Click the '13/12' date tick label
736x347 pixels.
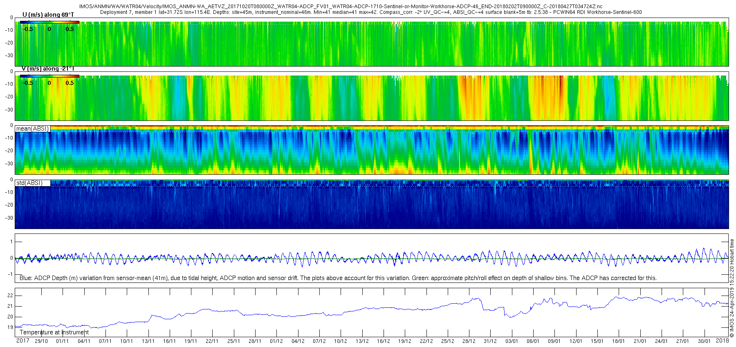point(362,341)
